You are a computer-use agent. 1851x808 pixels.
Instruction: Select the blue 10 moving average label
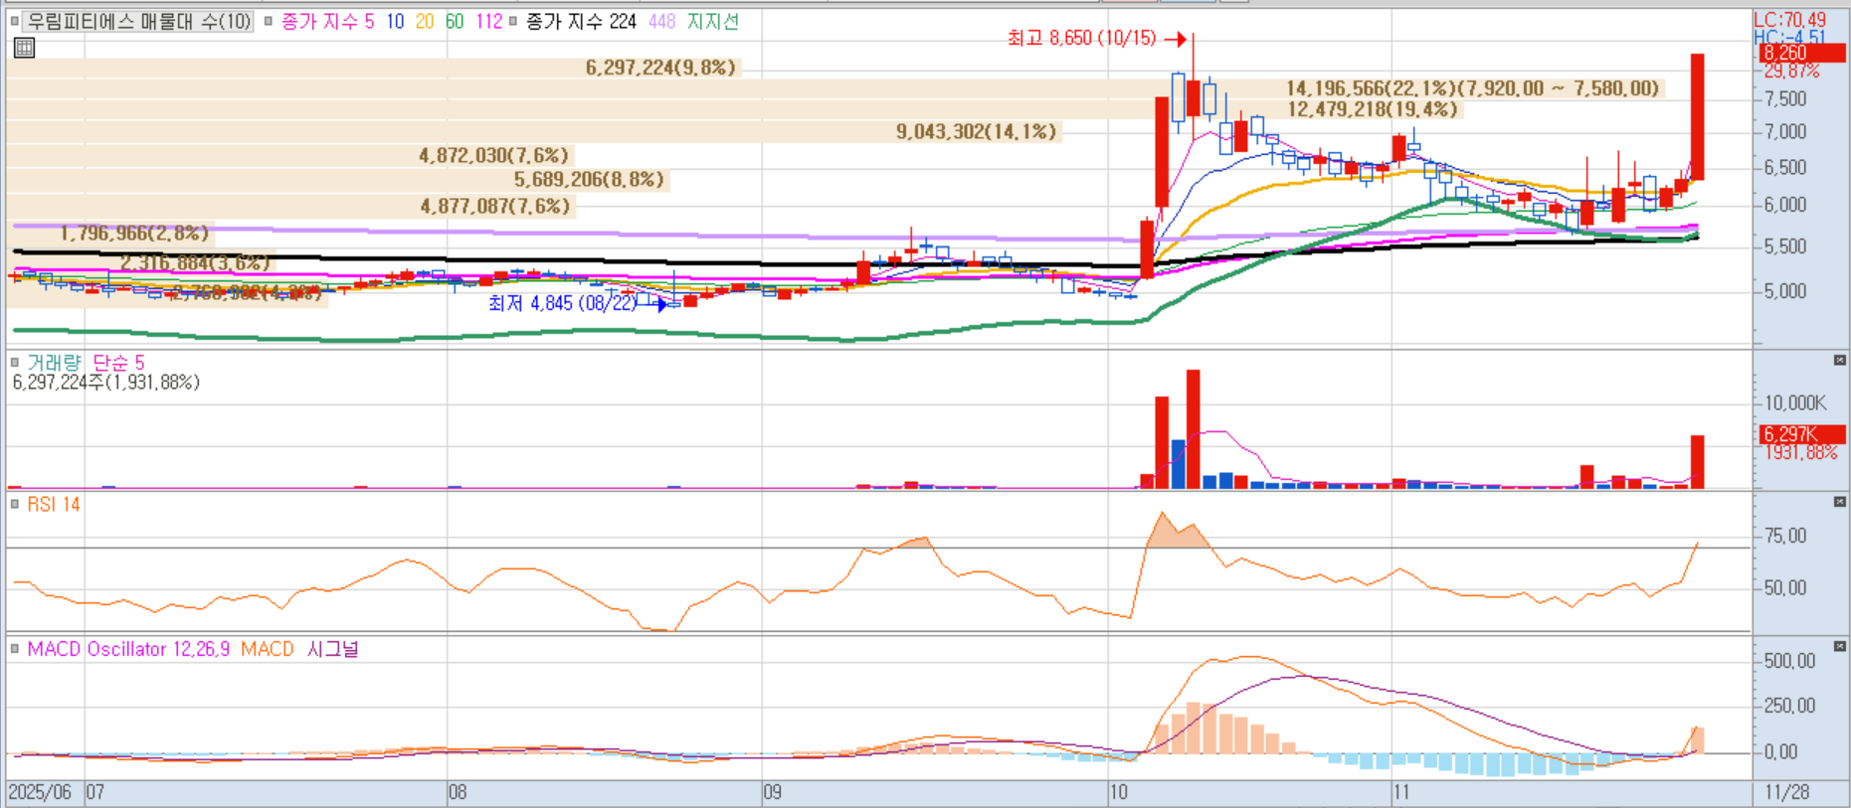tap(395, 21)
